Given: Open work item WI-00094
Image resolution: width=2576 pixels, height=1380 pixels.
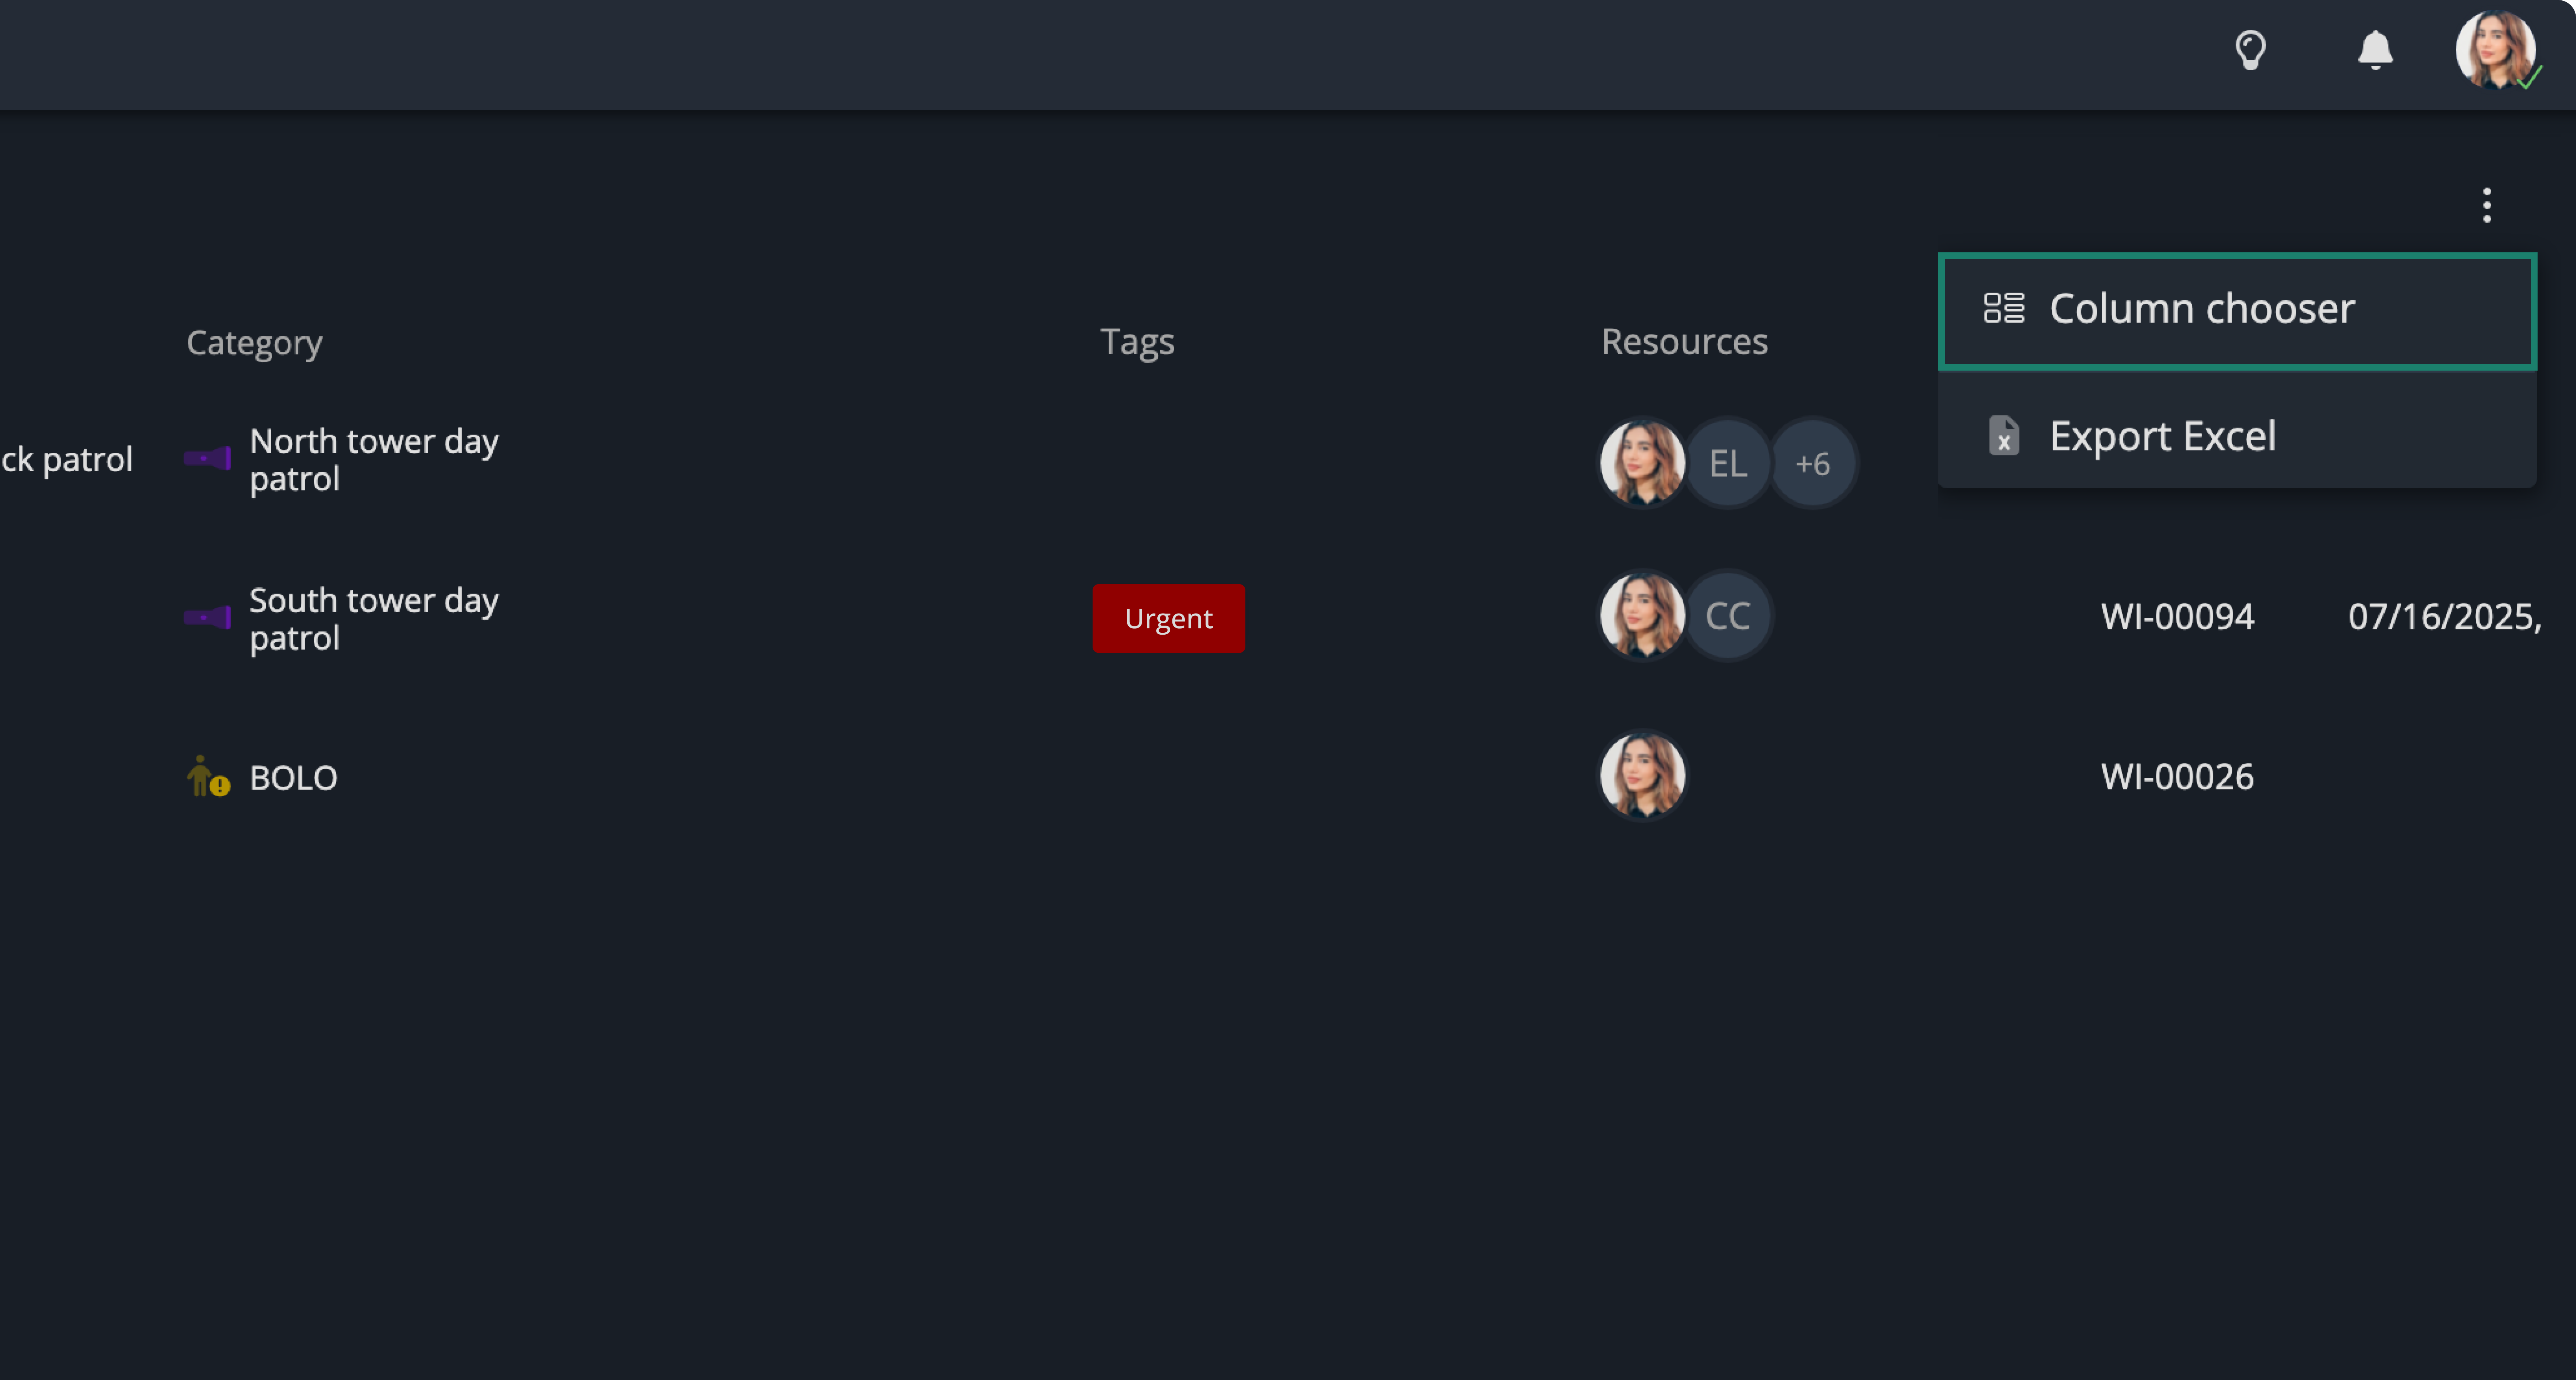Looking at the screenshot, I should 2177,617.
